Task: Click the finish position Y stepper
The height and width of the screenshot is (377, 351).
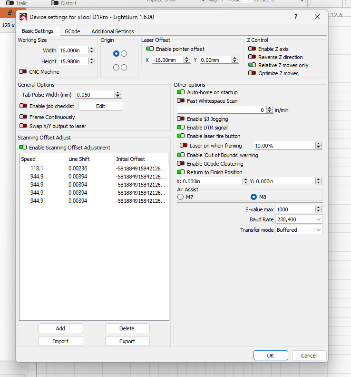Action: pos(319,181)
